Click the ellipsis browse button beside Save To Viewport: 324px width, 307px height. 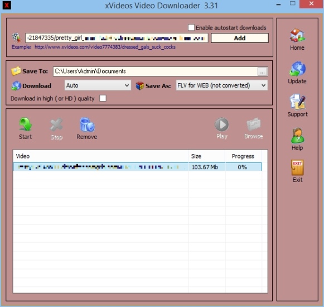coord(263,71)
